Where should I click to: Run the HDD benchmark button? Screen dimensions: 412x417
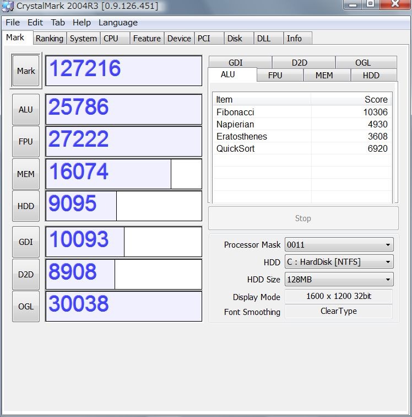pos(26,206)
